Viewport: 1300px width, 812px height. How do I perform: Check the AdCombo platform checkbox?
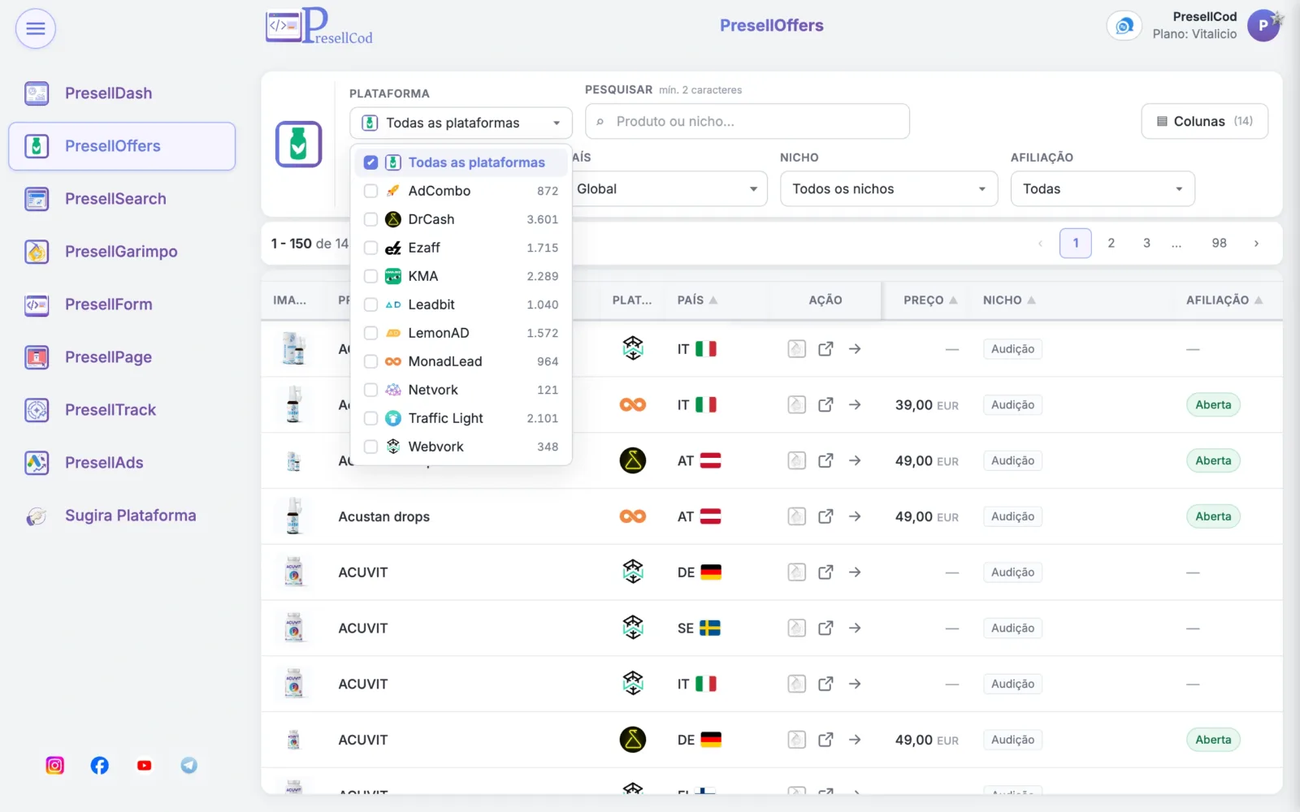(x=370, y=191)
